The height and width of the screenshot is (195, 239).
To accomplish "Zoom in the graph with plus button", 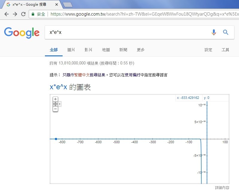I will (x=55, y=99).
